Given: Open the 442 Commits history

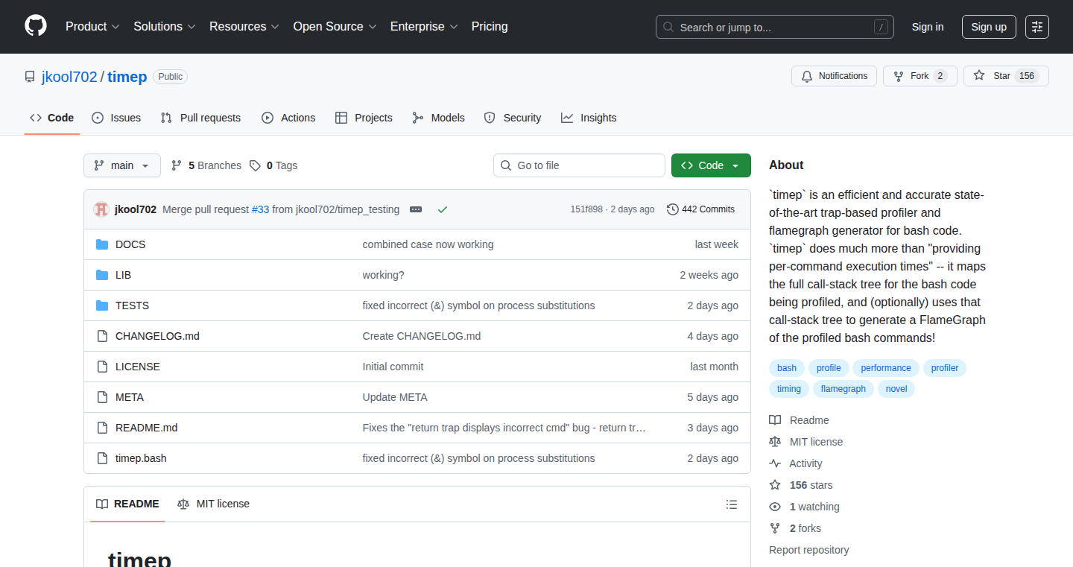Looking at the screenshot, I should (x=700, y=209).
